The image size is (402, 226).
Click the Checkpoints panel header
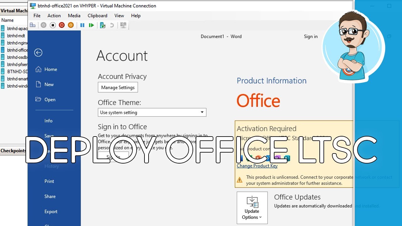pyautogui.click(x=14, y=151)
